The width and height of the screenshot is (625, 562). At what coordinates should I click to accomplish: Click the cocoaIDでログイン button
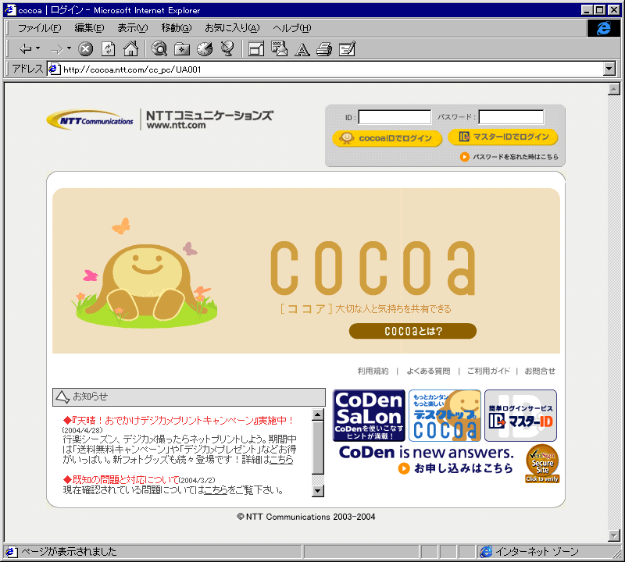pyautogui.click(x=387, y=138)
